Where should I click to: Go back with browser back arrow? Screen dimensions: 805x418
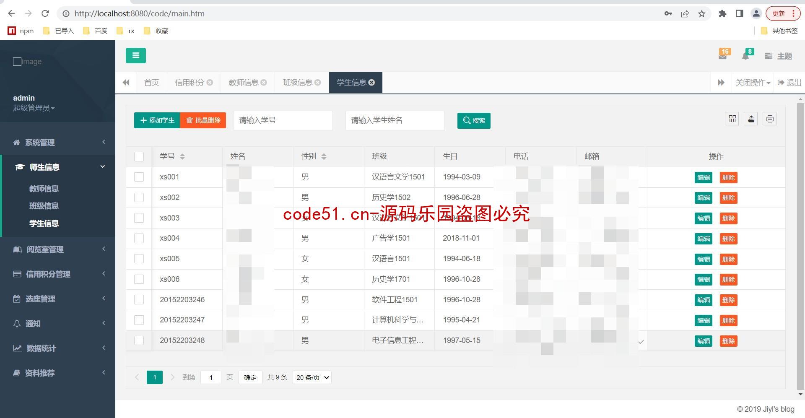[12, 13]
